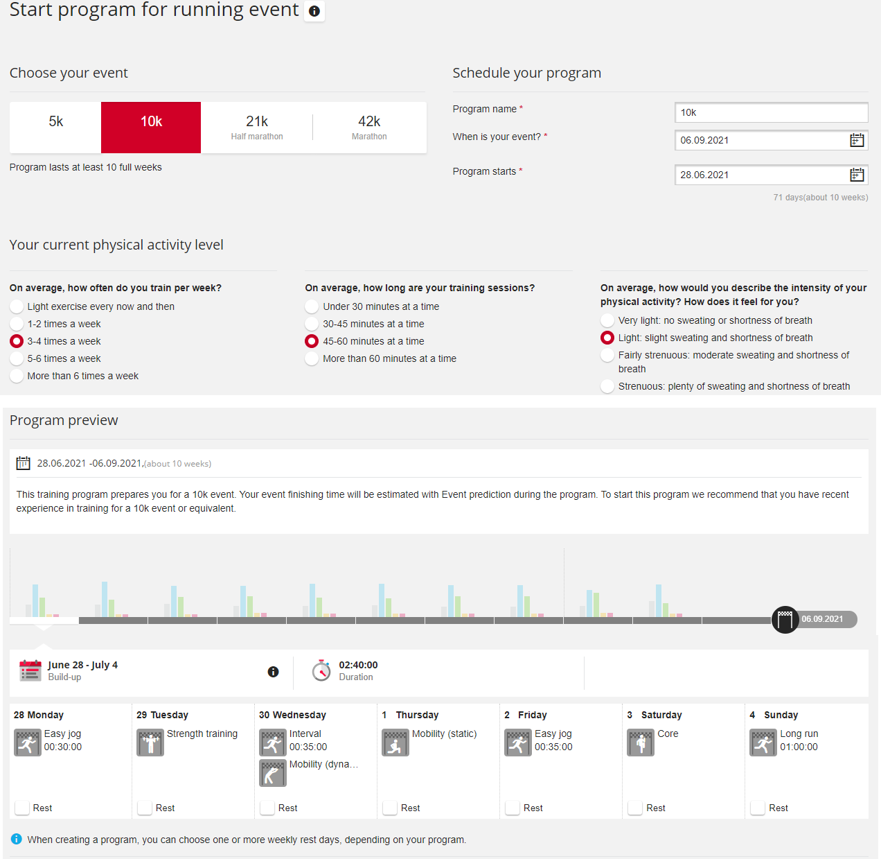Click the 06.09.2021 event date label on timeline
This screenshot has width=881, height=859.
(822, 619)
